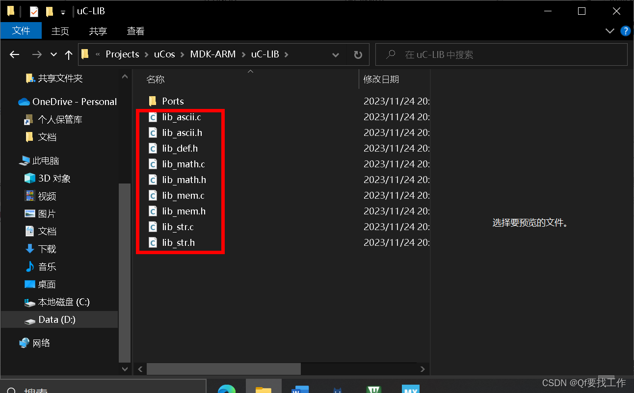Image resolution: width=634 pixels, height=393 pixels.
Task: Switch to the 查看 ribbon tab
Action: pos(135,31)
